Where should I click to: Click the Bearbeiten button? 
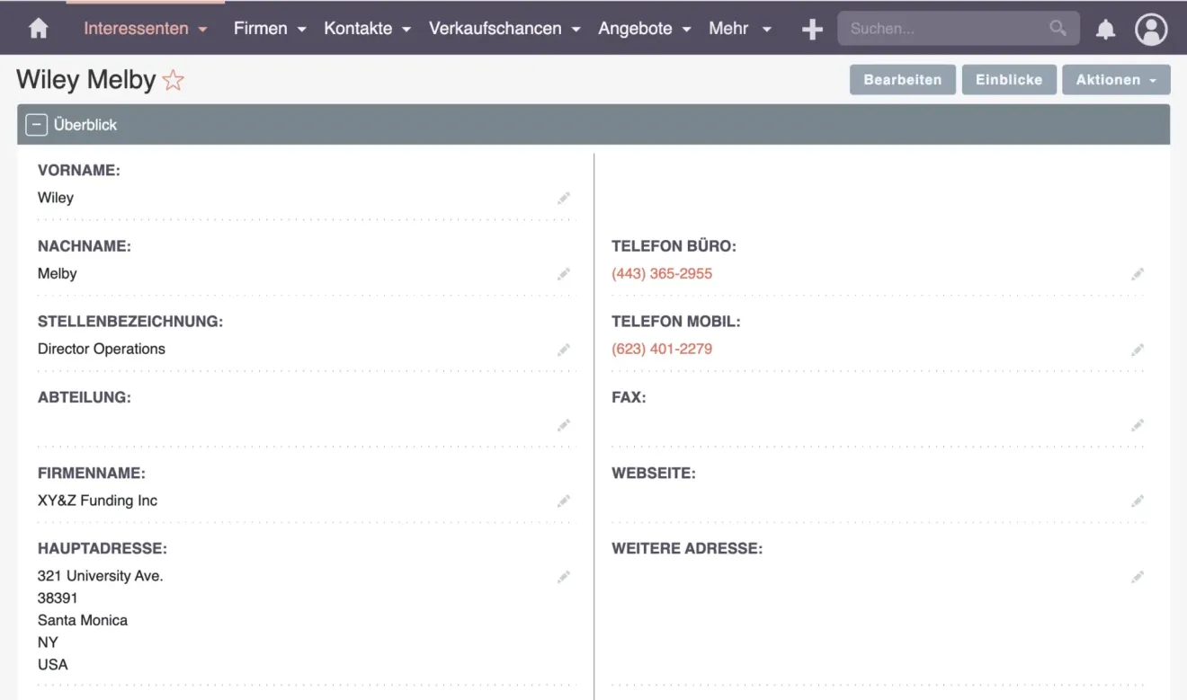[x=902, y=80]
